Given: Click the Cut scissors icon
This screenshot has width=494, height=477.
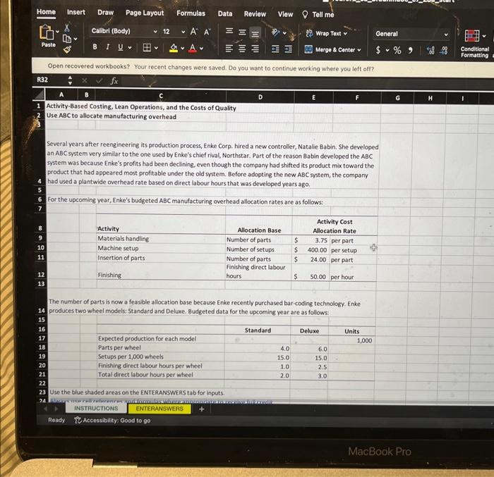Looking at the screenshot, I should (67, 27).
